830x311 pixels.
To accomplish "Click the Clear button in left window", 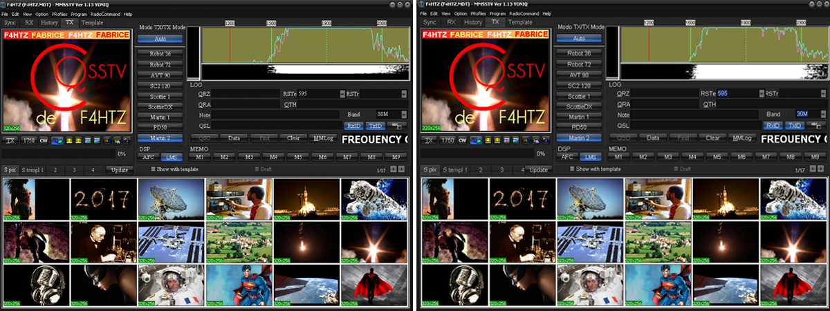I will pos(293,138).
